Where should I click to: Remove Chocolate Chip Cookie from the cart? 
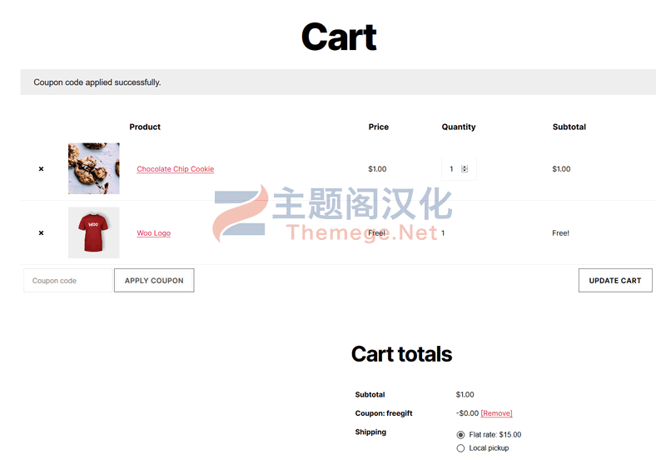(x=41, y=169)
